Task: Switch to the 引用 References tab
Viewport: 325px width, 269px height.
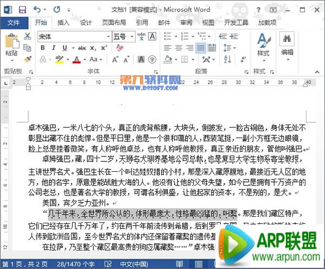Action: pos(142,22)
